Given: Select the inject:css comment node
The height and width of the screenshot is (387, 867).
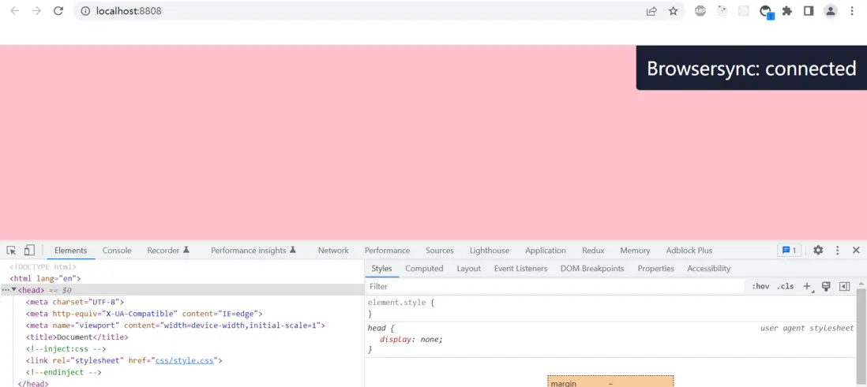Looking at the screenshot, I should 66,349.
